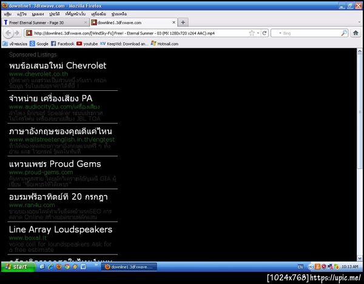Screen dimensions: 364x284
Task: Switch to the Free! Eternal Summer - Page 30 tab
Action: (45, 22)
